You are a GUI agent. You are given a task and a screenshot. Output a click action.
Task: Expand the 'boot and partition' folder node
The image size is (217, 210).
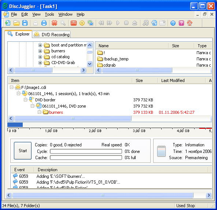[40, 45]
